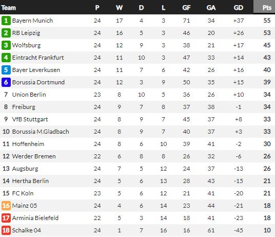Screen dimensions: 275x237
Task: Select the GF column header
Action: coord(186,8)
